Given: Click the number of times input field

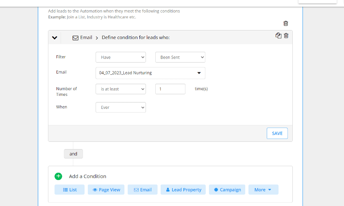Looking at the screenshot, I should point(170,89).
